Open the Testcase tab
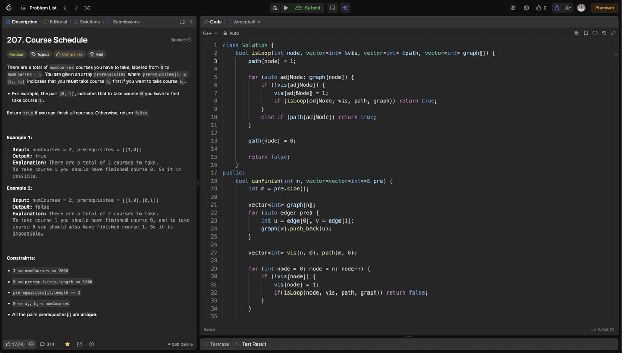This screenshot has width=622, height=353. (217, 344)
